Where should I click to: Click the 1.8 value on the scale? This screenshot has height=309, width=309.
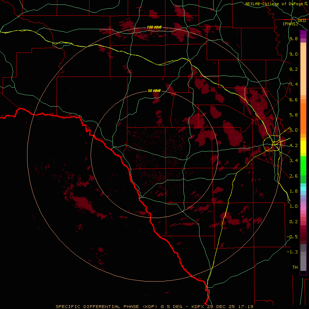(294, 191)
